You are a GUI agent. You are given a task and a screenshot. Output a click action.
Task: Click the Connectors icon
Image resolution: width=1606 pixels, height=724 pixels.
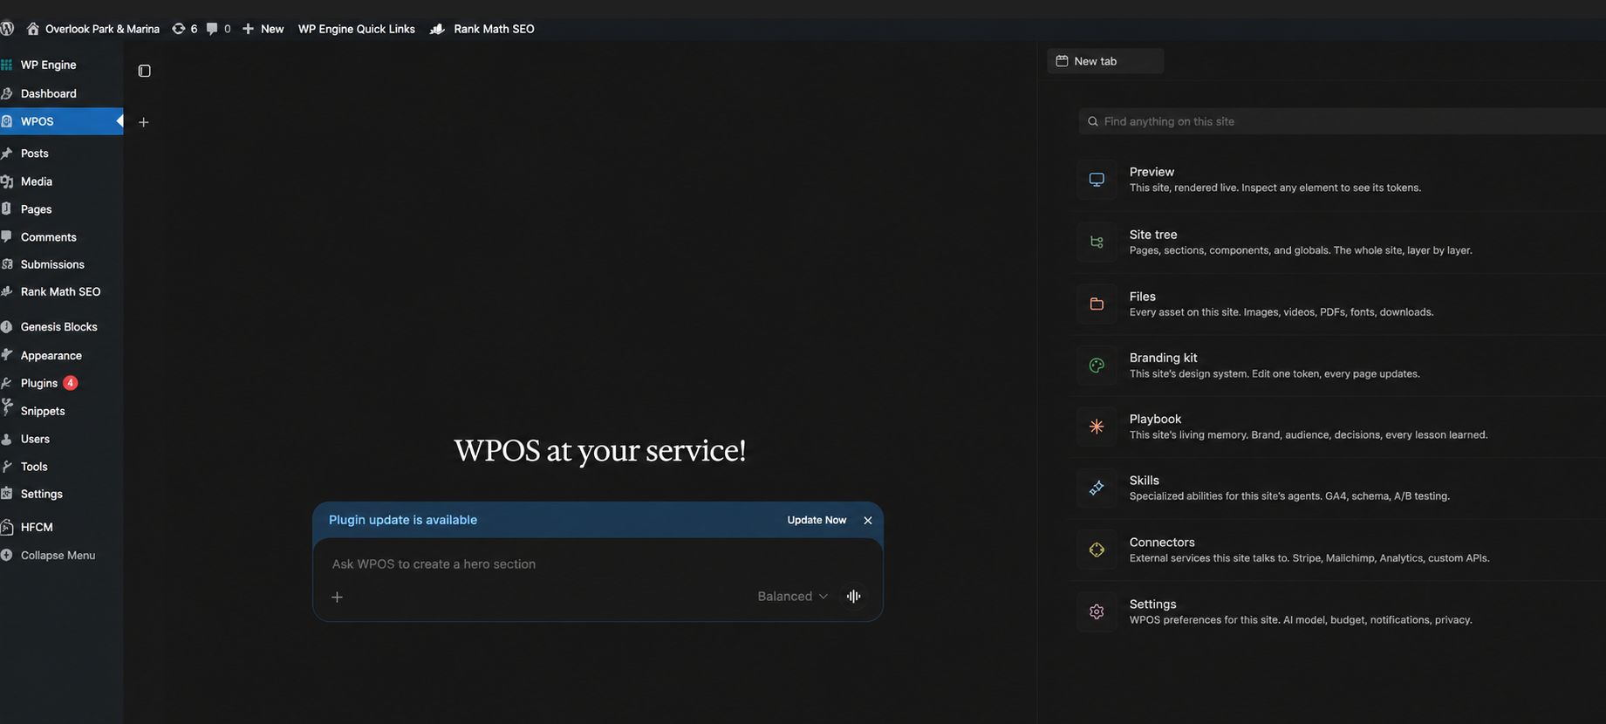coord(1097,550)
